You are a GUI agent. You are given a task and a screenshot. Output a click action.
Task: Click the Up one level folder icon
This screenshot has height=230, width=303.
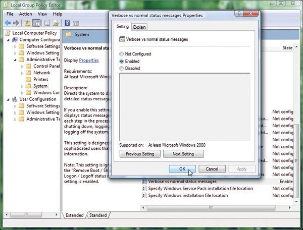pos(27,23)
